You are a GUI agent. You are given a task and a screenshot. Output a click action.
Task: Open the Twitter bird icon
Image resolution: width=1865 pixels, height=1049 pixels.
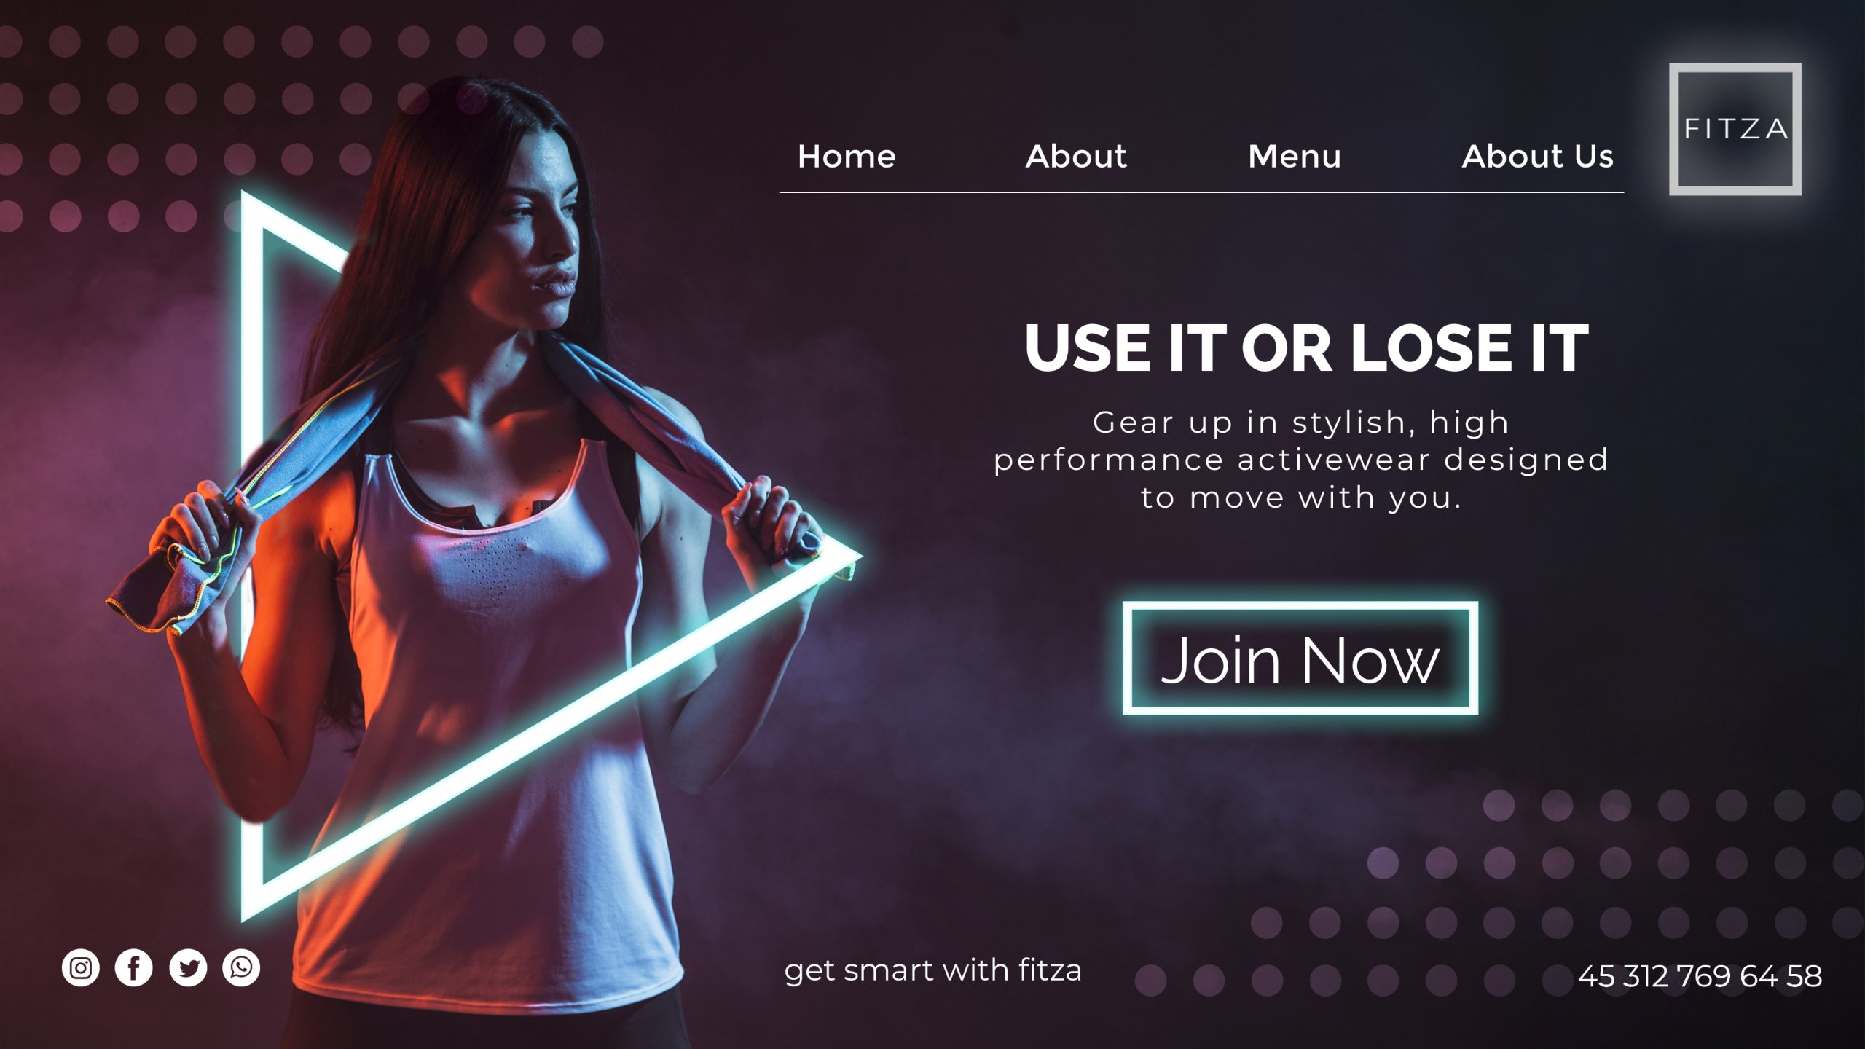click(x=188, y=967)
